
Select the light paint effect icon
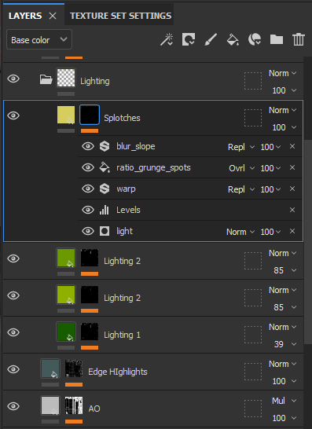105,231
